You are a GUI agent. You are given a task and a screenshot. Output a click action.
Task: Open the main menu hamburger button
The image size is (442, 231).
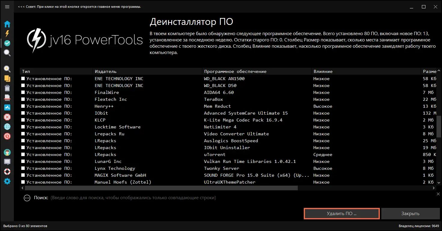tap(7, 7)
